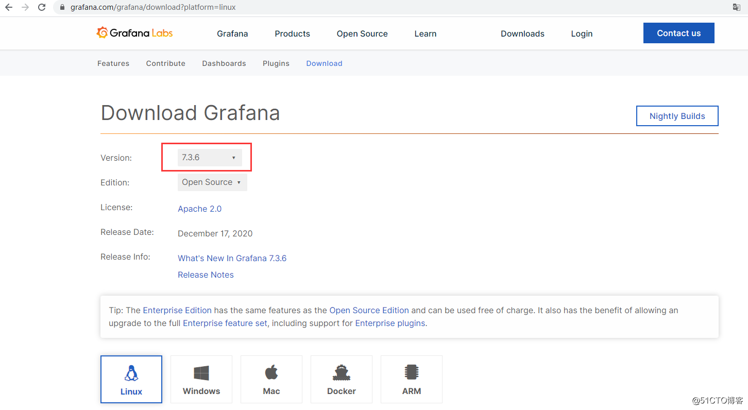
Task: Click the address bar lock icon
Action: pyautogui.click(x=62, y=8)
